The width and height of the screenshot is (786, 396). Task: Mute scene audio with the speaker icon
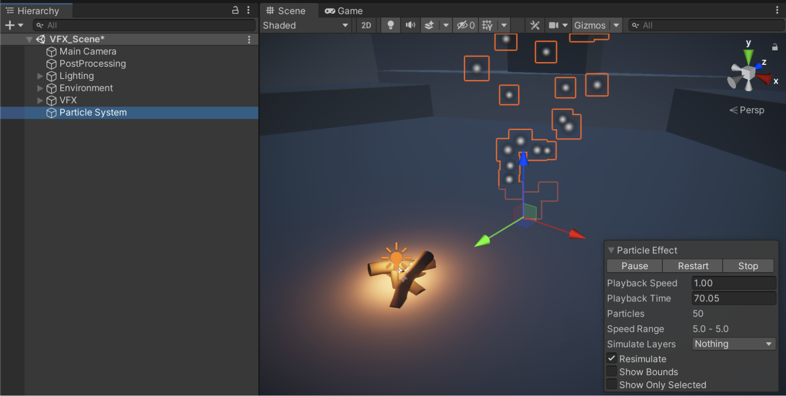point(410,25)
